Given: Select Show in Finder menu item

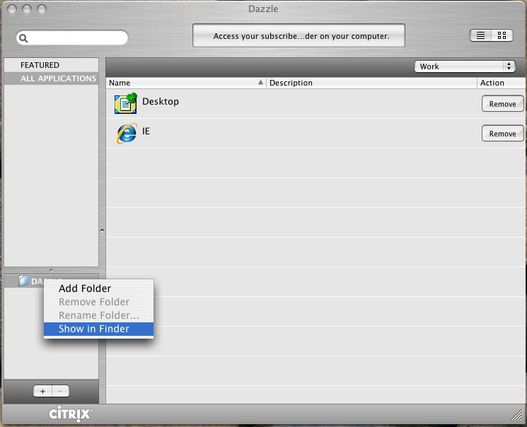Looking at the screenshot, I should tap(94, 329).
